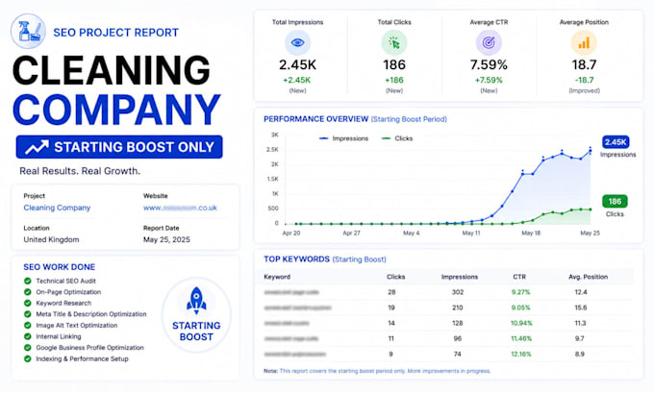Image resolution: width=654 pixels, height=393 pixels.
Task: Click the green check beside Internal Linking
Action: point(28,336)
